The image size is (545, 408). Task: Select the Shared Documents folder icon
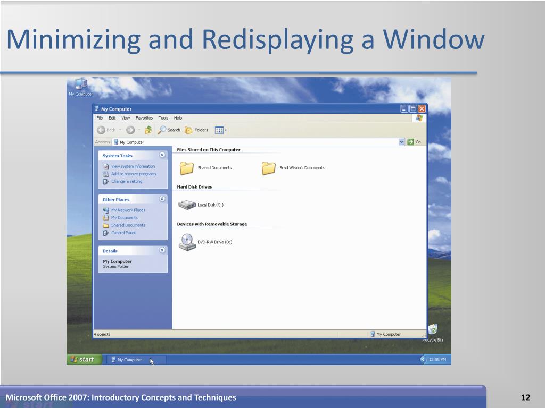[187, 168]
